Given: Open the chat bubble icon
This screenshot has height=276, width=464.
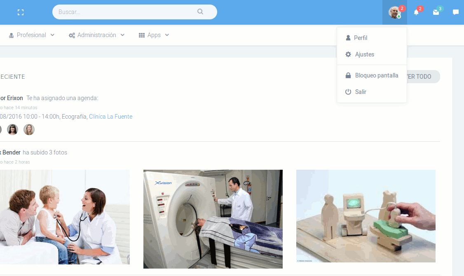Looking at the screenshot, I should (456, 12).
